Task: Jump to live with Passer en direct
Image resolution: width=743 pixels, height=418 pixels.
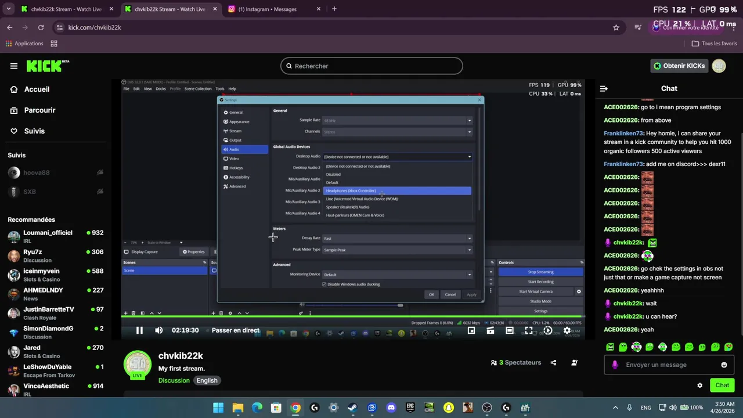Action: [235, 330]
